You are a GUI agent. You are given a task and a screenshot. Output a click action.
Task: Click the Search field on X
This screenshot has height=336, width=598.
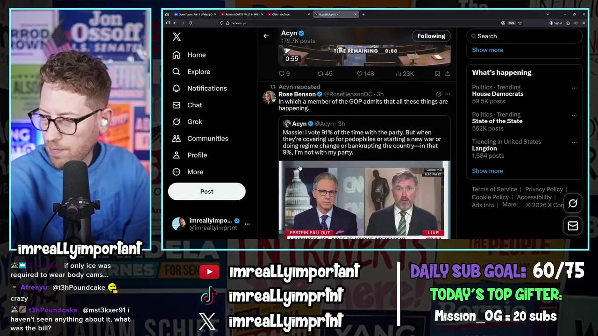(525, 36)
